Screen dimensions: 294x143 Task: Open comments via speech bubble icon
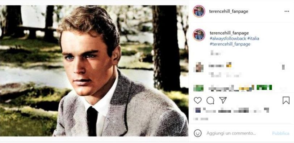point(210,100)
